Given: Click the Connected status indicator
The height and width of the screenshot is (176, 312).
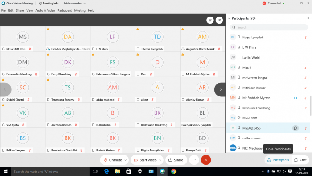Looking at the screenshot, I should pos(274,4).
